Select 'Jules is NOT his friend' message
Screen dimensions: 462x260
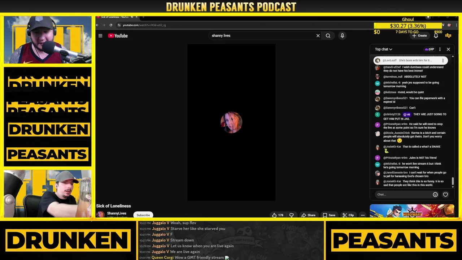423,158
